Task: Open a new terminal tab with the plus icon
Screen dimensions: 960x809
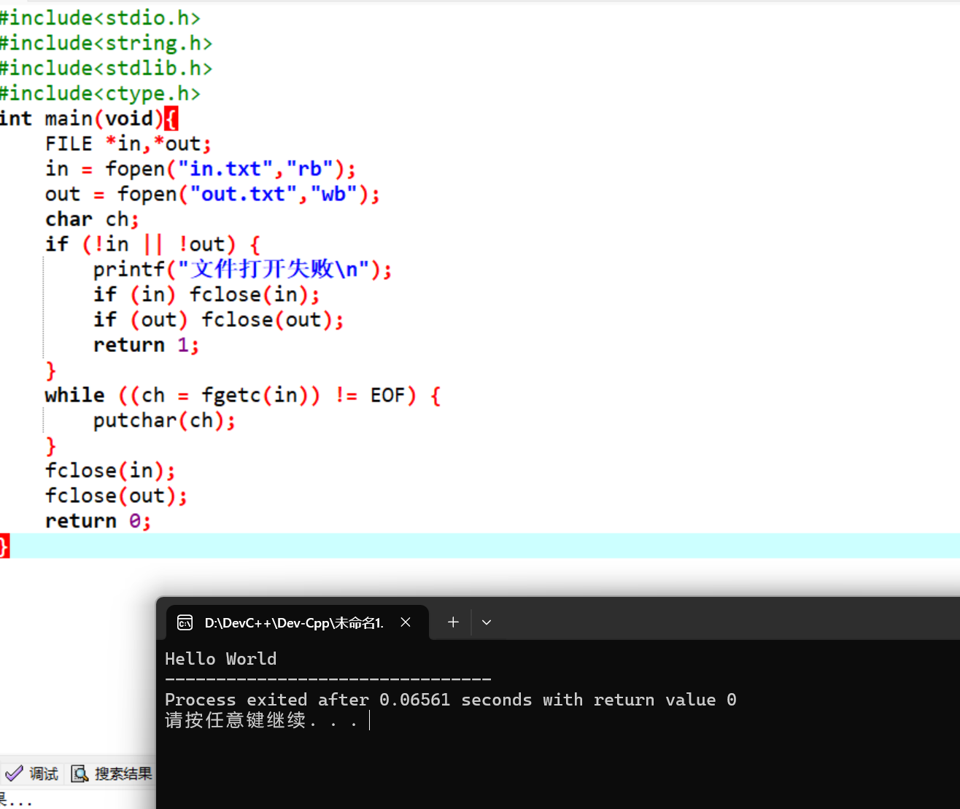Action: pos(452,622)
